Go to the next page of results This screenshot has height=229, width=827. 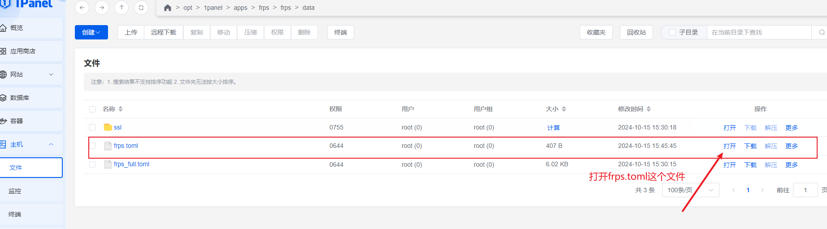point(762,190)
